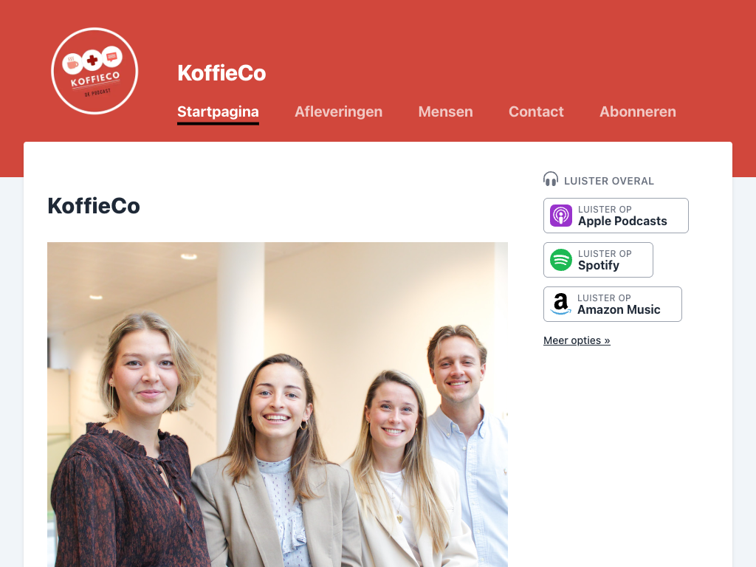Viewport: 756px width, 567px height.
Task: Click the Luister op Apple Podcasts button
Action: click(x=616, y=216)
